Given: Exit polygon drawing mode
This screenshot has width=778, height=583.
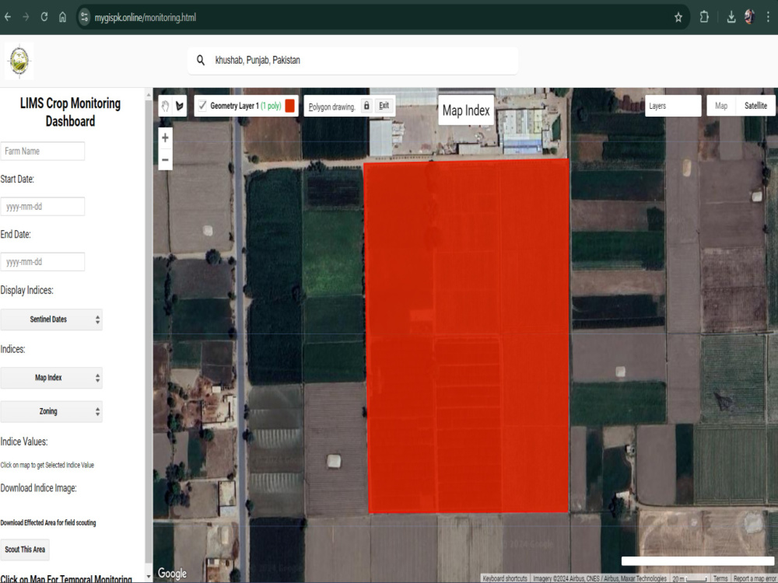Looking at the screenshot, I should coord(384,106).
